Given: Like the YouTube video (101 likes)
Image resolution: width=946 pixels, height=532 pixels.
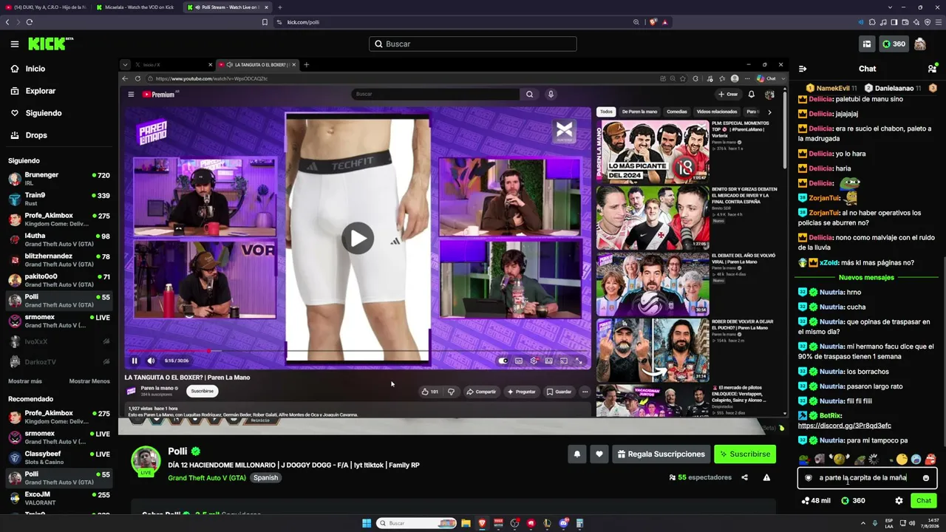Looking at the screenshot, I should [x=430, y=392].
